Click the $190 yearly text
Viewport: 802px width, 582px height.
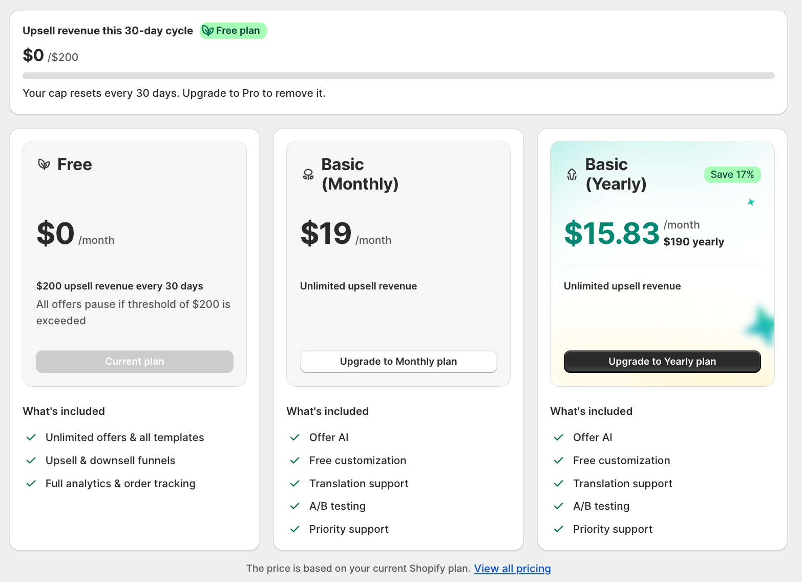pyautogui.click(x=694, y=242)
